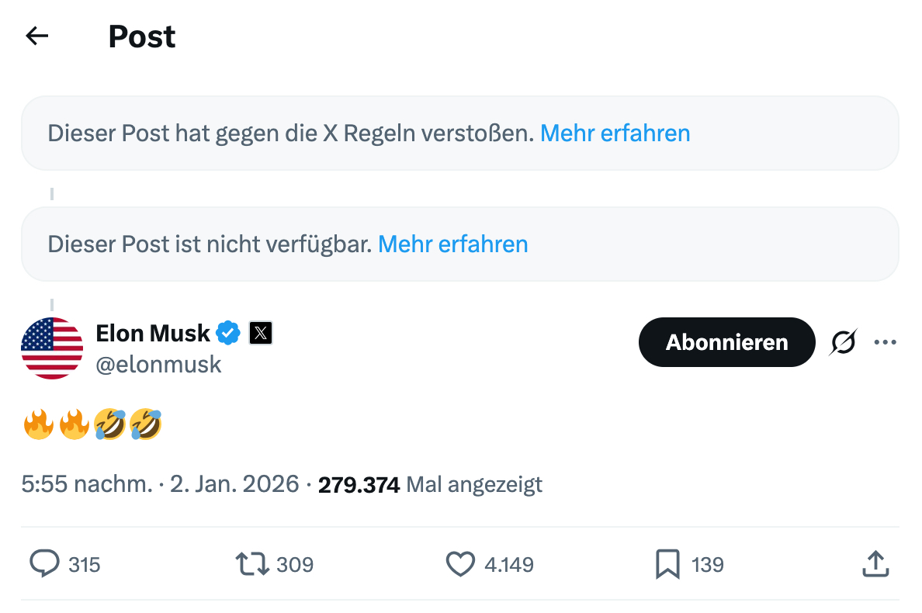Open the @elonmusk handle

[x=158, y=364]
